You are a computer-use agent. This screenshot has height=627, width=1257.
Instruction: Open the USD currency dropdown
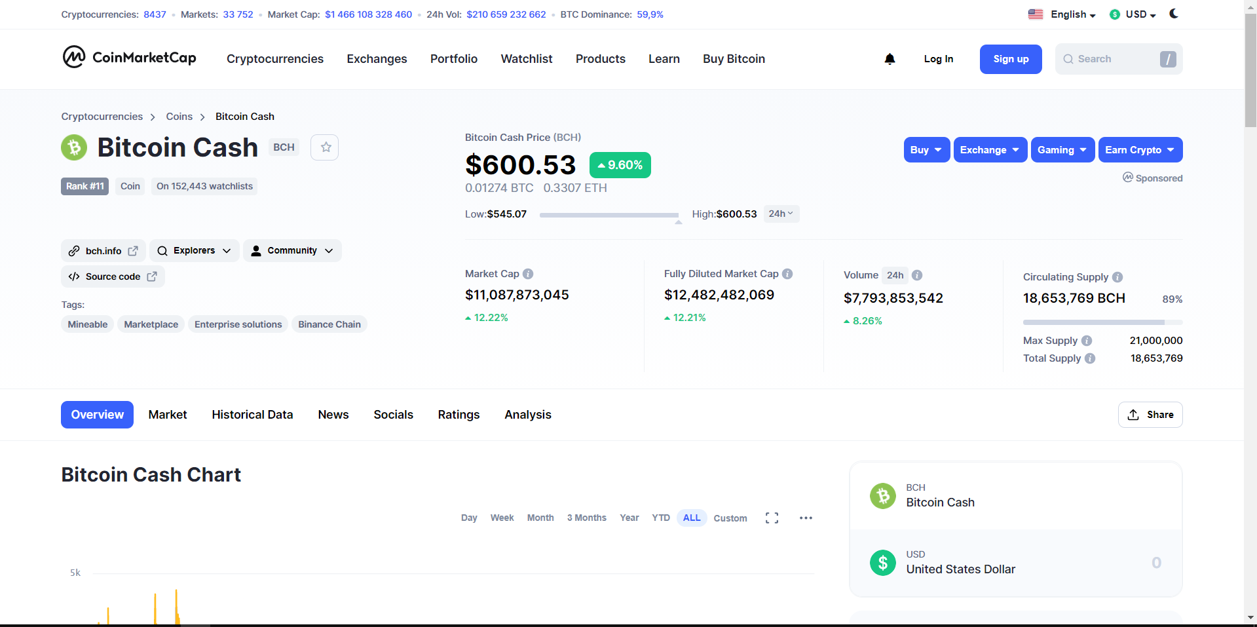[1141, 14]
